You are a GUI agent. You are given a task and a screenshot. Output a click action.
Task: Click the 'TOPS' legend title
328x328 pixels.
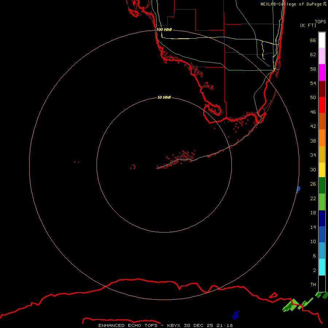click(320, 22)
